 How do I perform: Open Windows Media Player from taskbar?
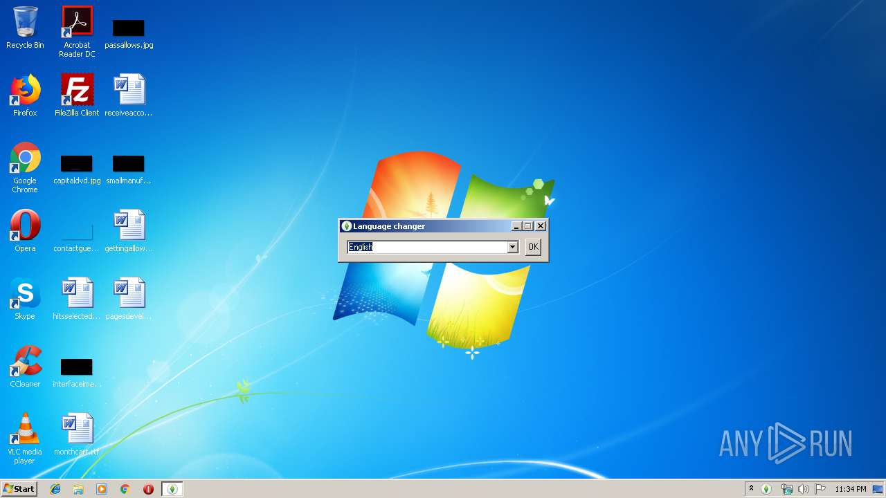pos(102,489)
